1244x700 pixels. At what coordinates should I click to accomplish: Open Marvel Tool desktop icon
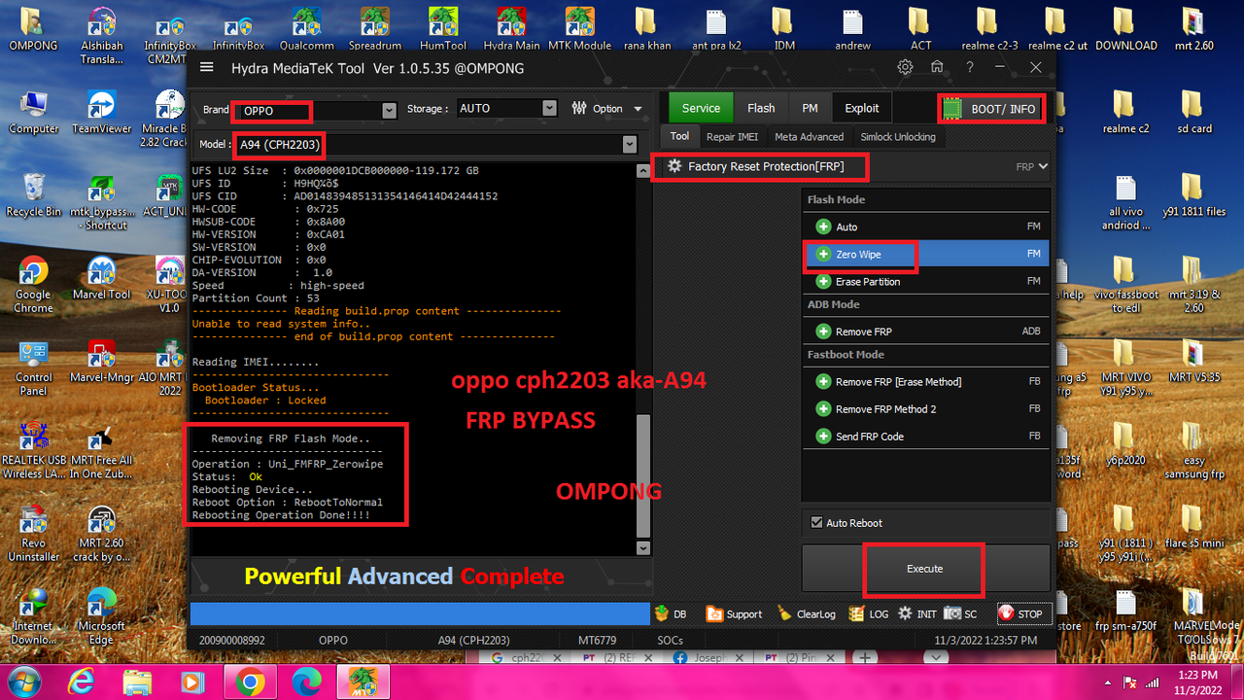coord(101,278)
